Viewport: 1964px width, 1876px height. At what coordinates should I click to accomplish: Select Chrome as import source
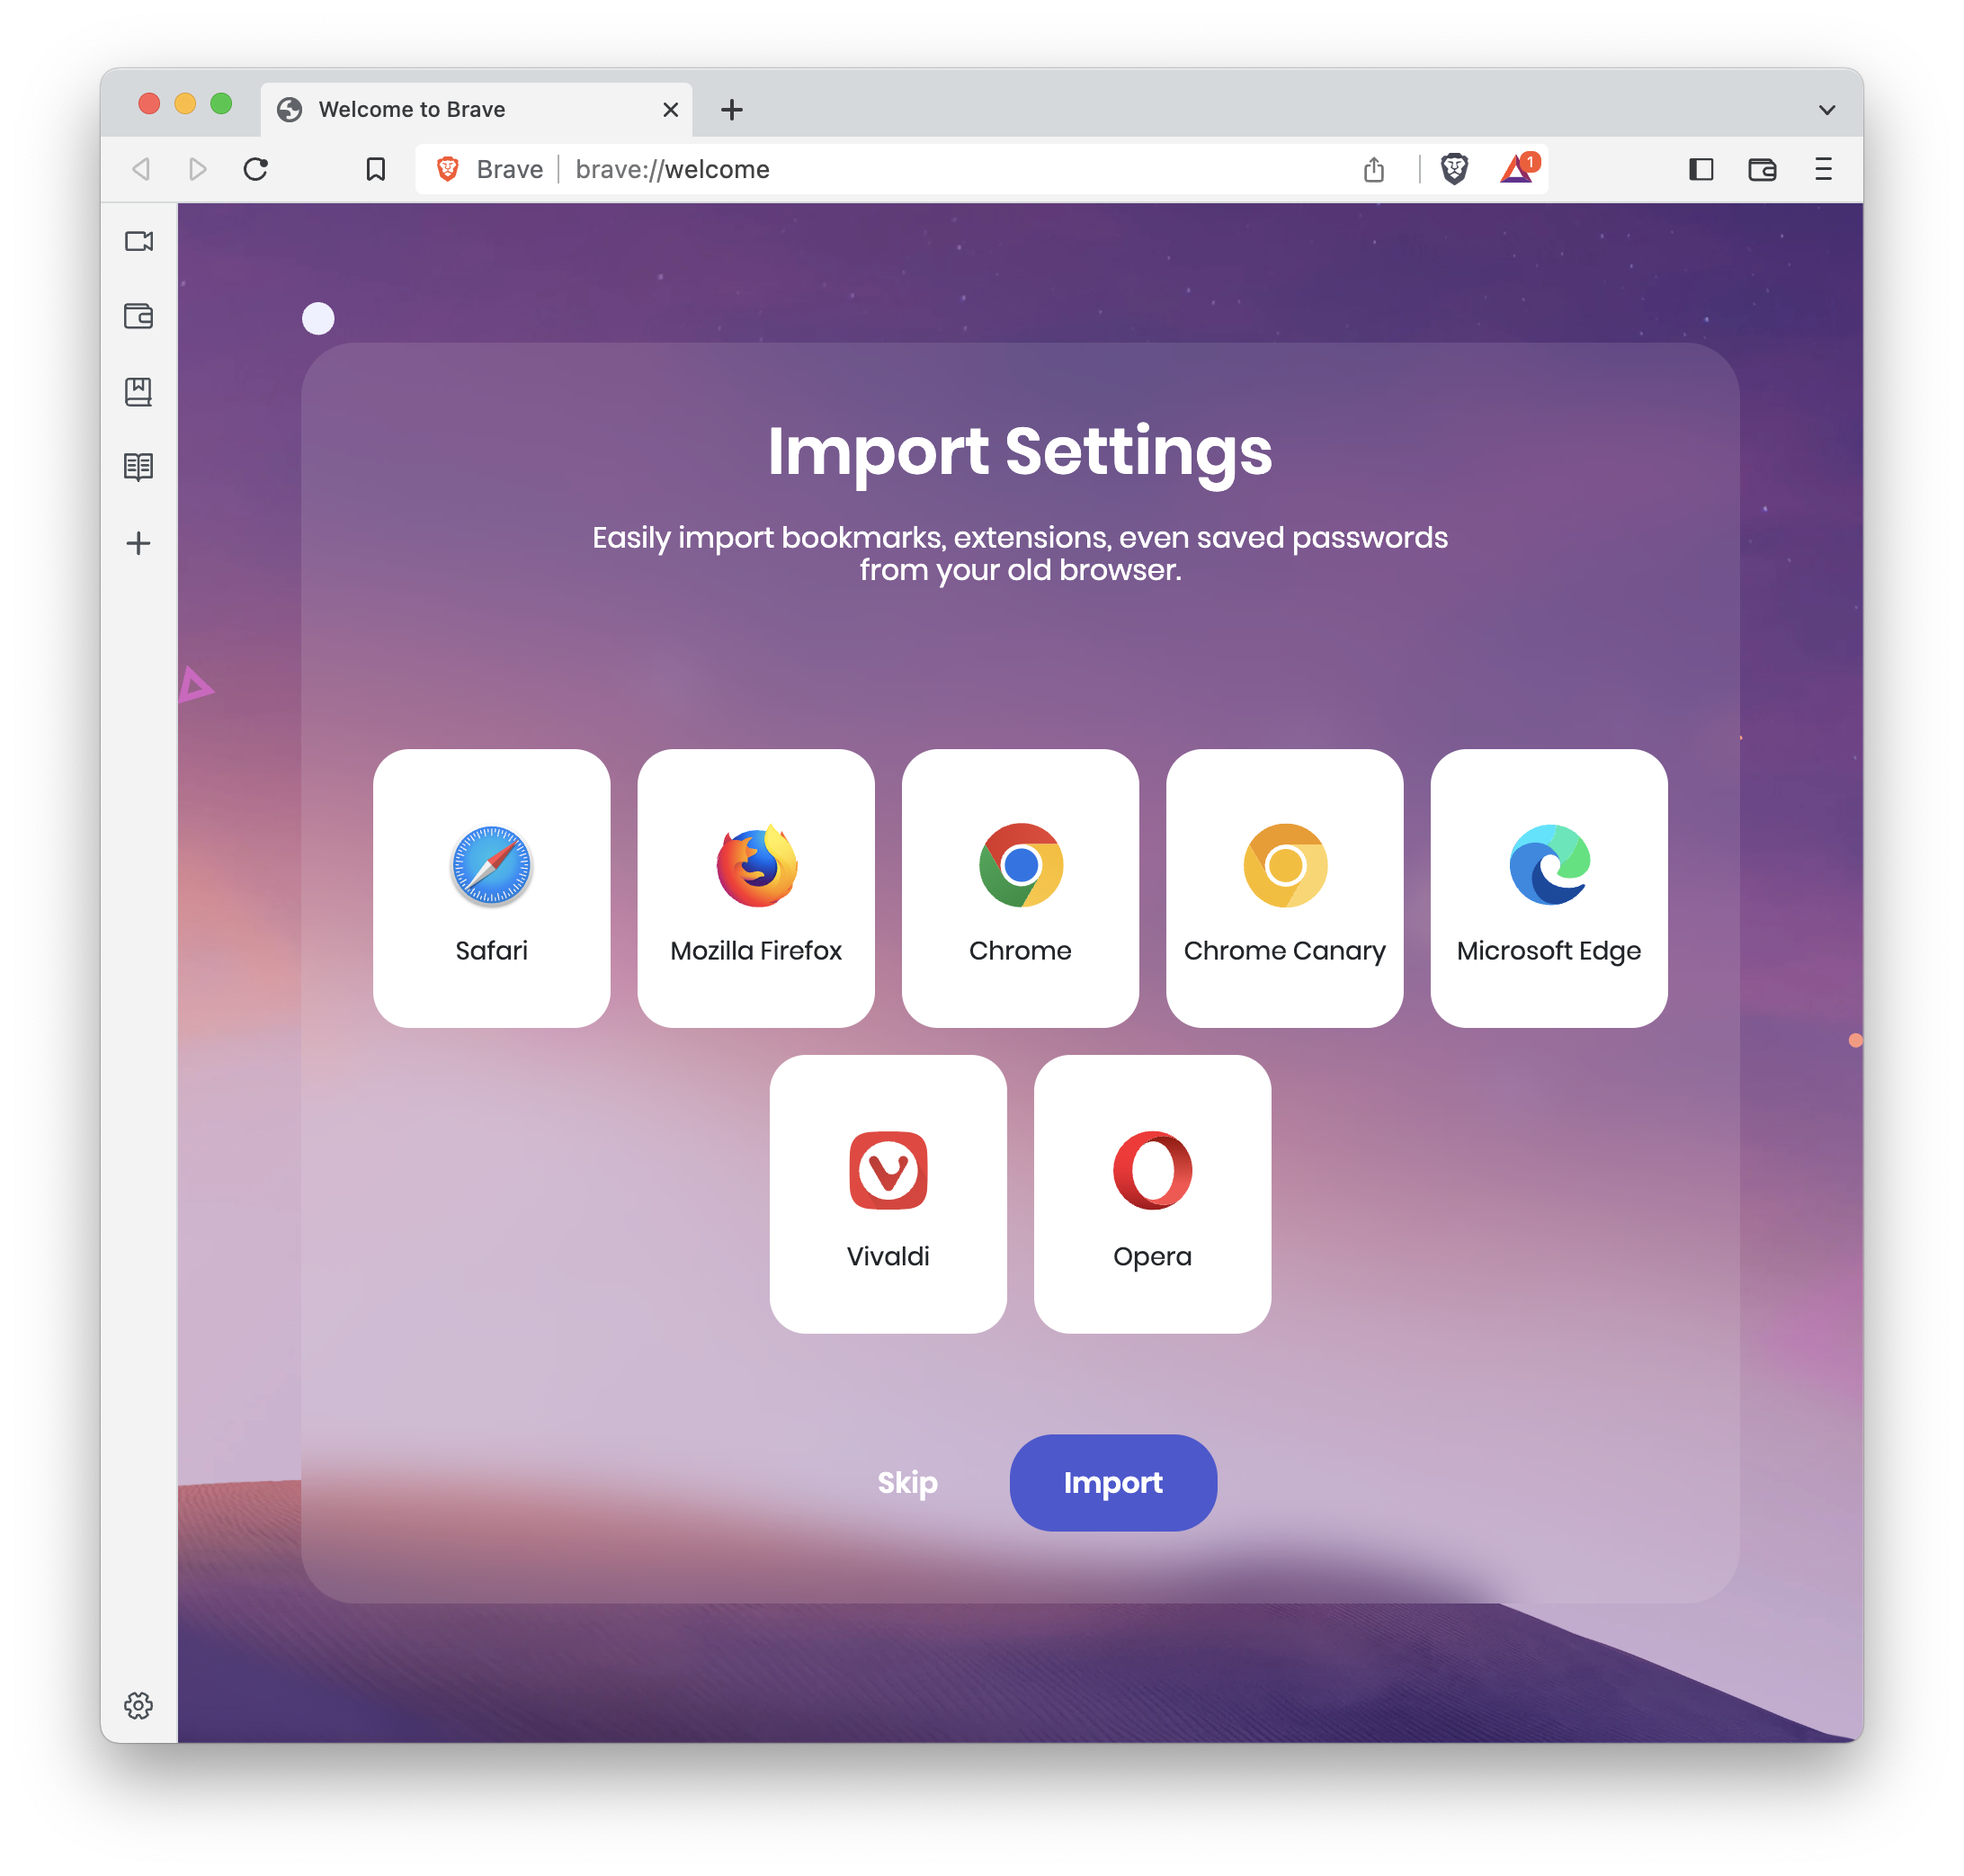pyautogui.click(x=1019, y=887)
